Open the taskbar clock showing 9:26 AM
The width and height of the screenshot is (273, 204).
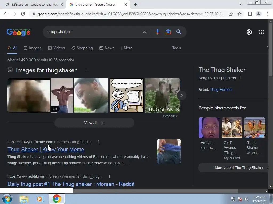(259, 199)
